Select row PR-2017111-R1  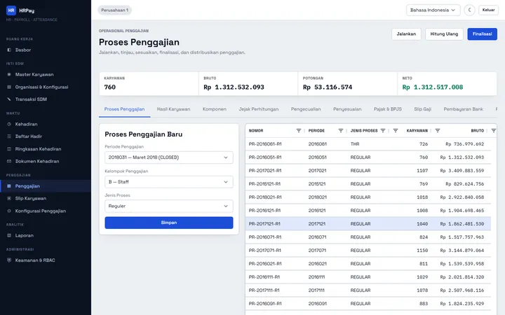[x=368, y=290]
